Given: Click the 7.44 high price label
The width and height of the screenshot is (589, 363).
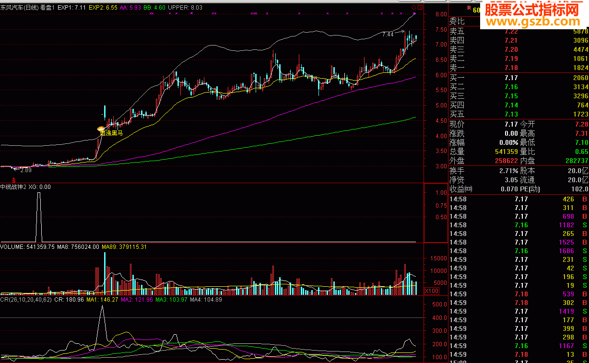Looking at the screenshot, I should [388, 35].
